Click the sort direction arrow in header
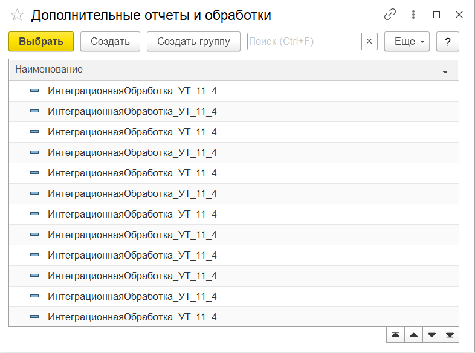 (x=445, y=70)
